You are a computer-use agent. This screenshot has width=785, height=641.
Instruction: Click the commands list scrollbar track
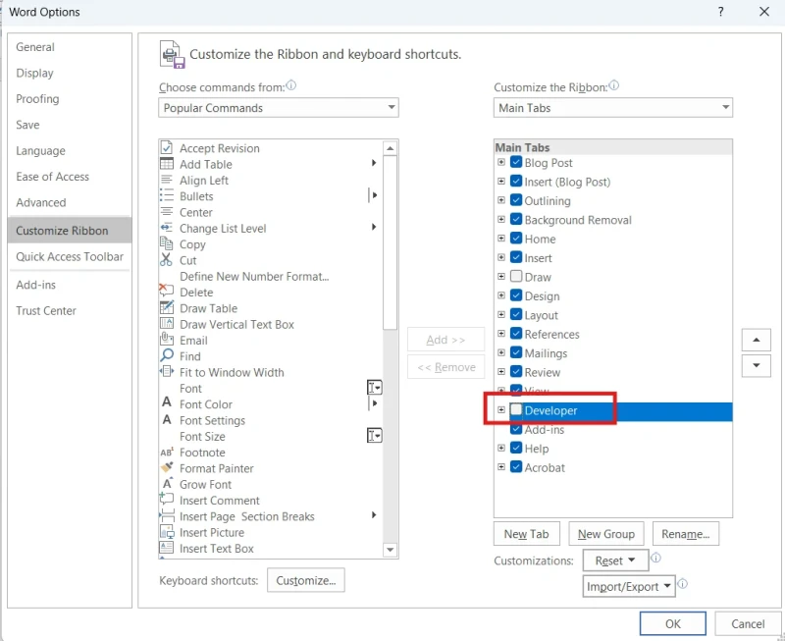(390, 436)
